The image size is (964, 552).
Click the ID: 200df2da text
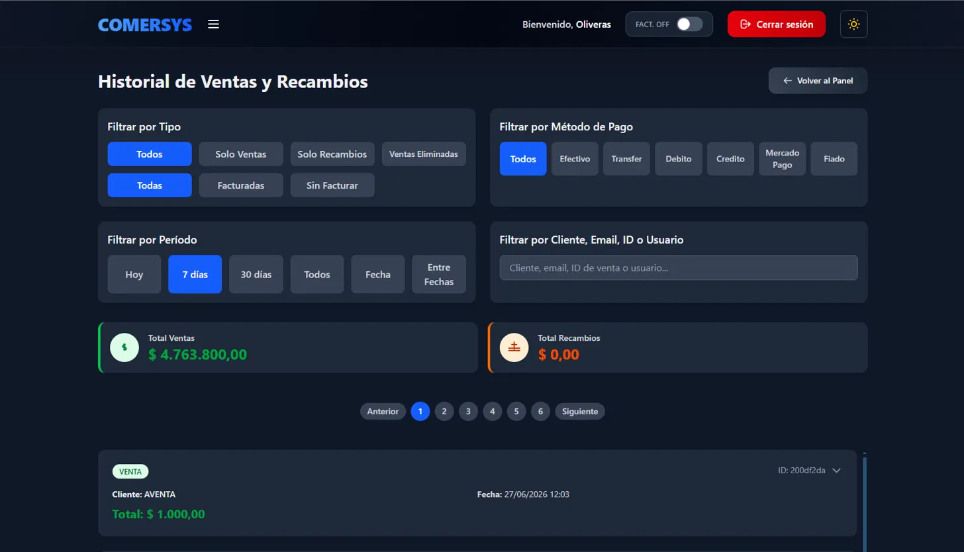pyautogui.click(x=802, y=471)
